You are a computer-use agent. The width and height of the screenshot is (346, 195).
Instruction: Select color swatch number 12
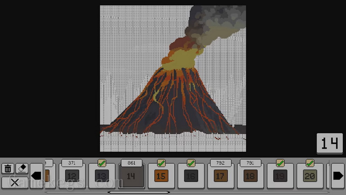72,176
